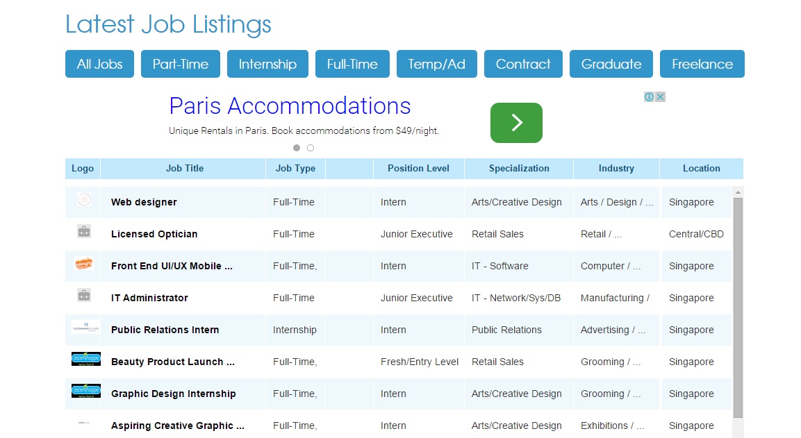
Task: Sort by Job Title column header
Action: coord(185,168)
